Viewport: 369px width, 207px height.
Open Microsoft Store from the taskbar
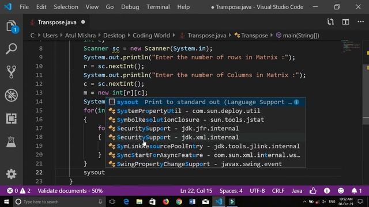(152, 202)
